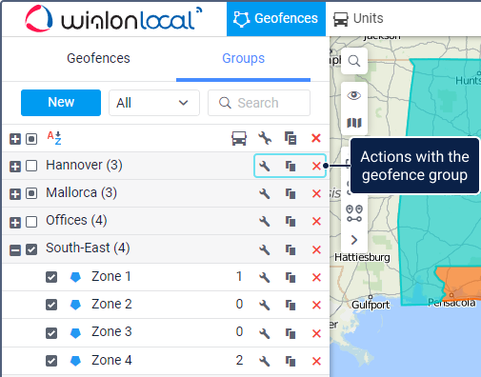Uncheck the Zone 2 checkbox
The height and width of the screenshot is (377, 481).
tap(51, 305)
